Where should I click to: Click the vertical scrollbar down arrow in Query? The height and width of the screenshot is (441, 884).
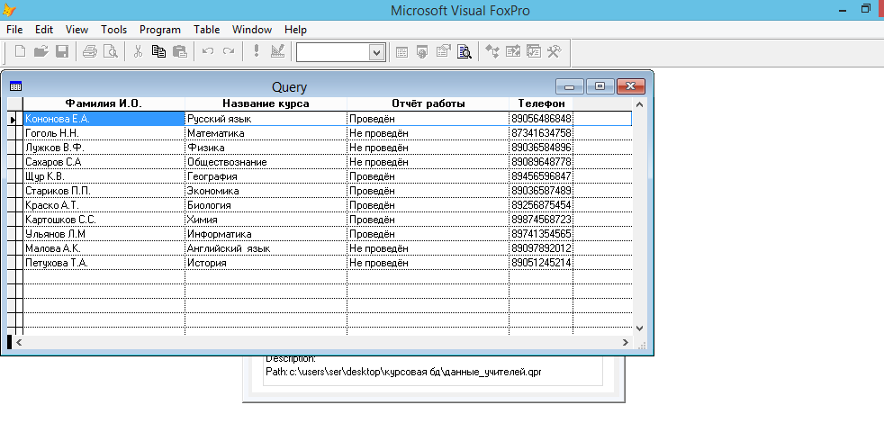point(639,328)
